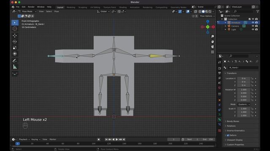Viewport: 270px width, 151px height.
Task: Open the Bone Constraints properties tab
Action: pos(219,125)
